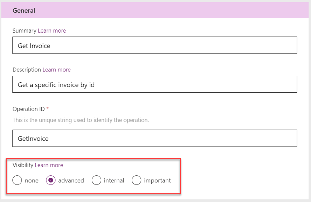Select the none visibility radio button
The width and height of the screenshot is (311, 202).
(17, 180)
